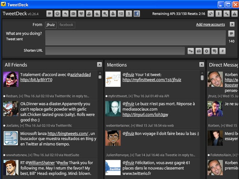Click JulienRenvoye's cartoon avatar

(x=113, y=138)
